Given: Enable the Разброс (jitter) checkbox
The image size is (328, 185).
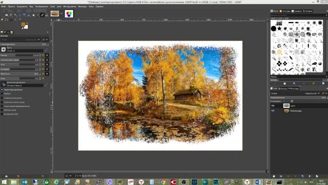Looking at the screenshot, I should (2, 94).
